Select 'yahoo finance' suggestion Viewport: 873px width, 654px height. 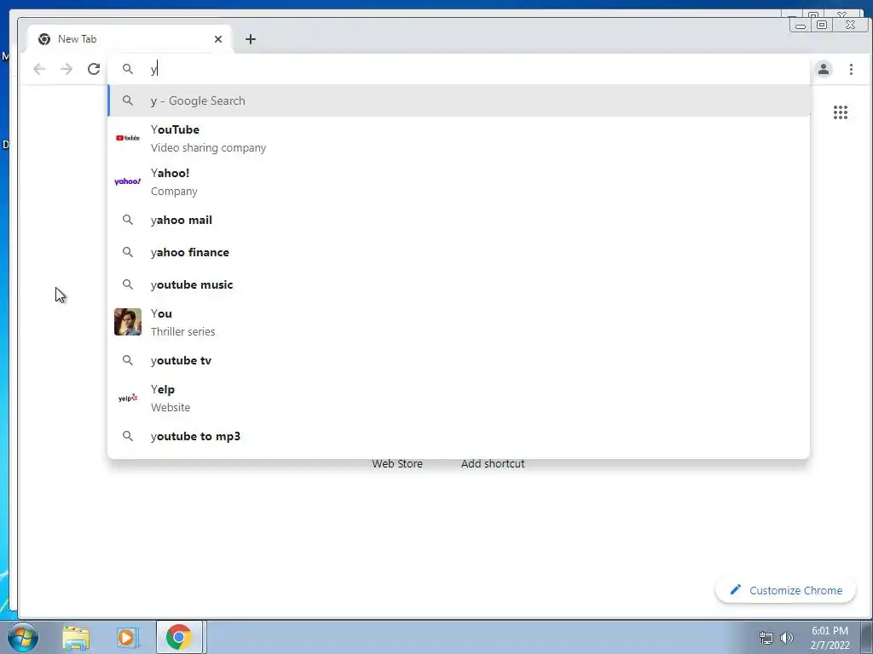[x=459, y=252]
